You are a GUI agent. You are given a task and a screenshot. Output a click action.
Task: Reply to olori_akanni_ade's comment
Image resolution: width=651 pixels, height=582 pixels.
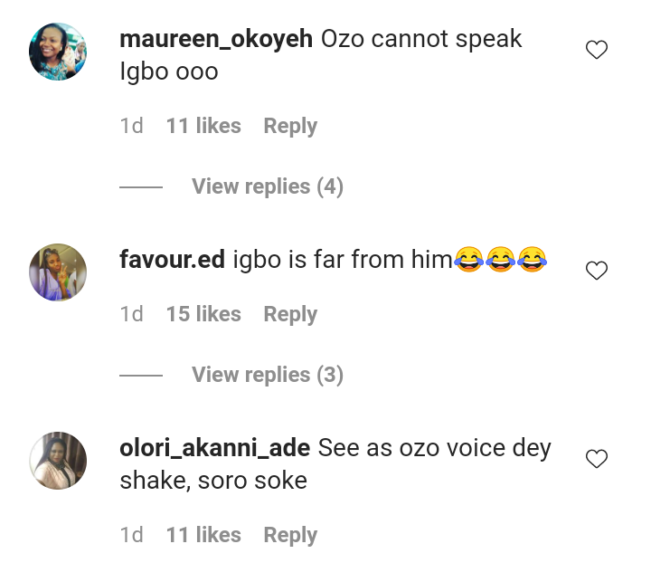[x=290, y=535]
